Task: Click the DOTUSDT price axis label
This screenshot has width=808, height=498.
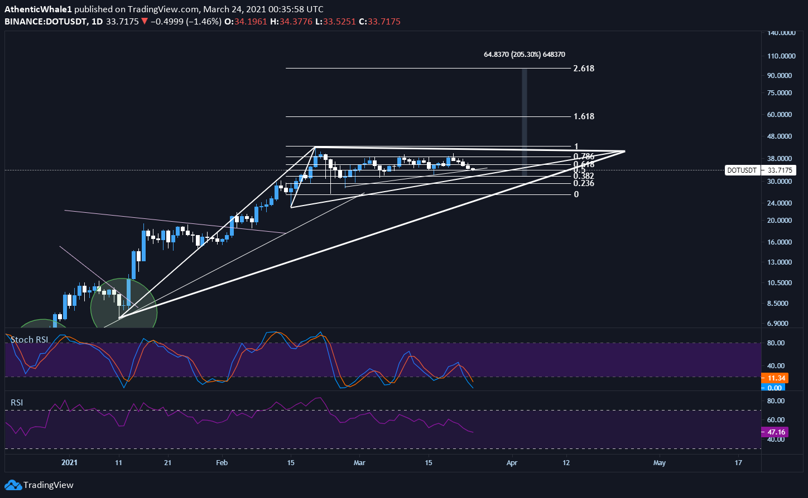Action: tap(743, 170)
